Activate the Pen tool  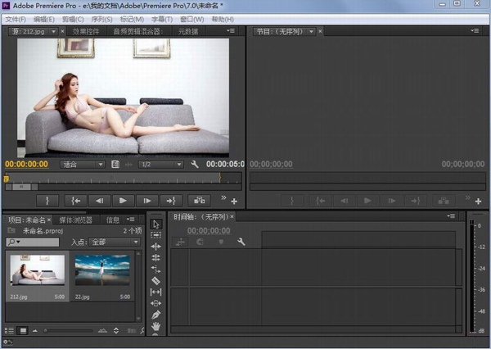pyautogui.click(x=156, y=315)
